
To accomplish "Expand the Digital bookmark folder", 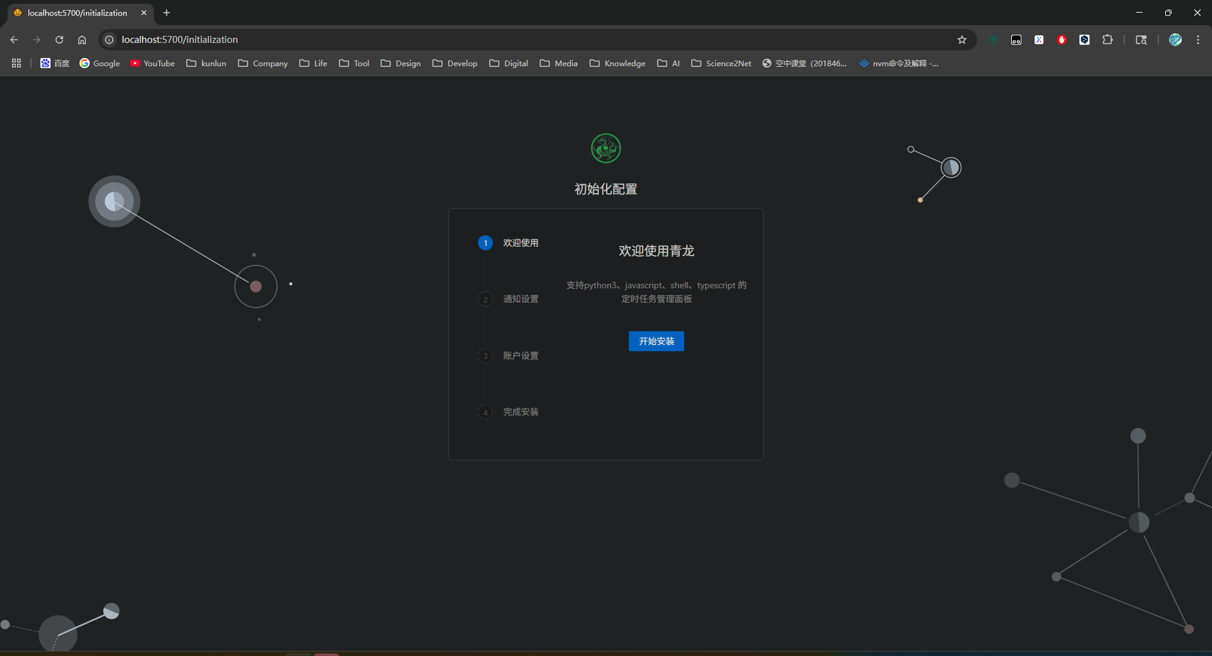I will [x=509, y=63].
